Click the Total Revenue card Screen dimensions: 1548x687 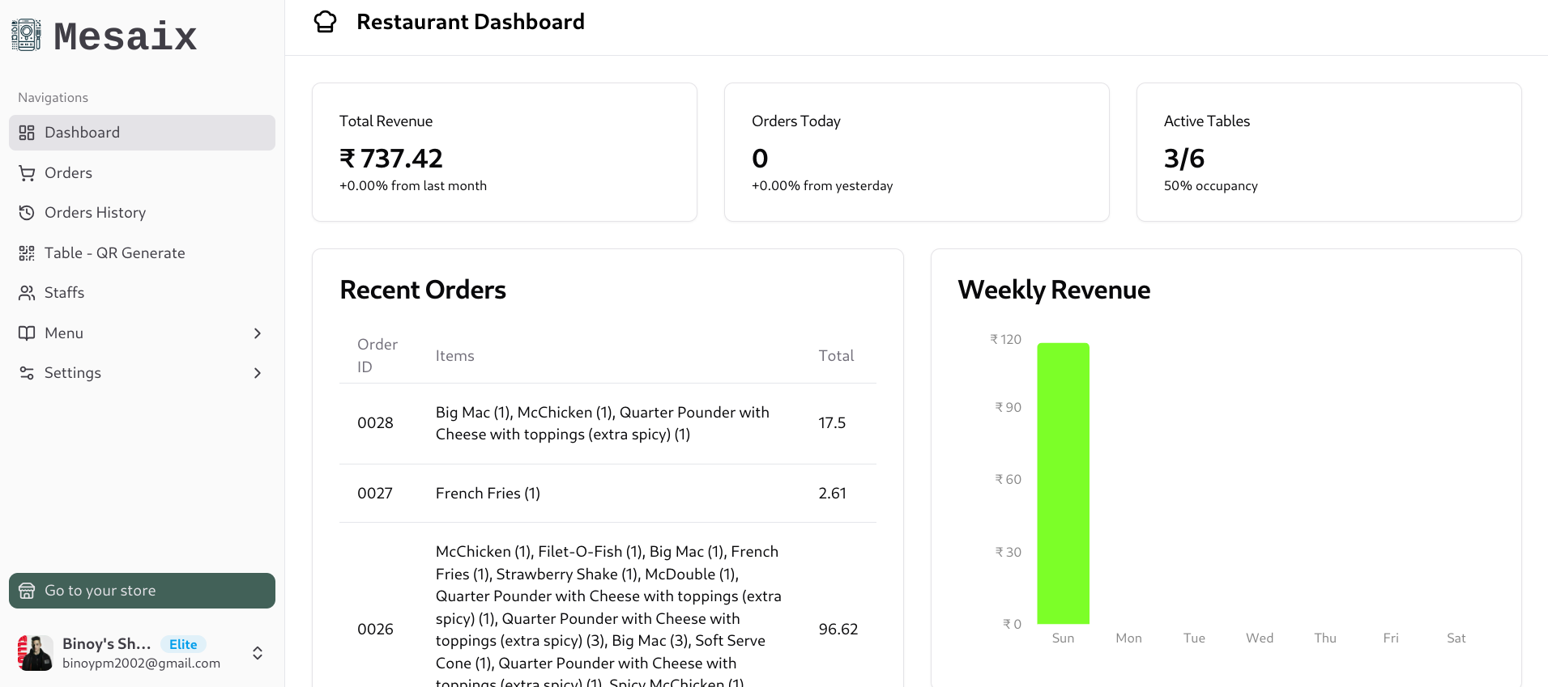point(505,152)
